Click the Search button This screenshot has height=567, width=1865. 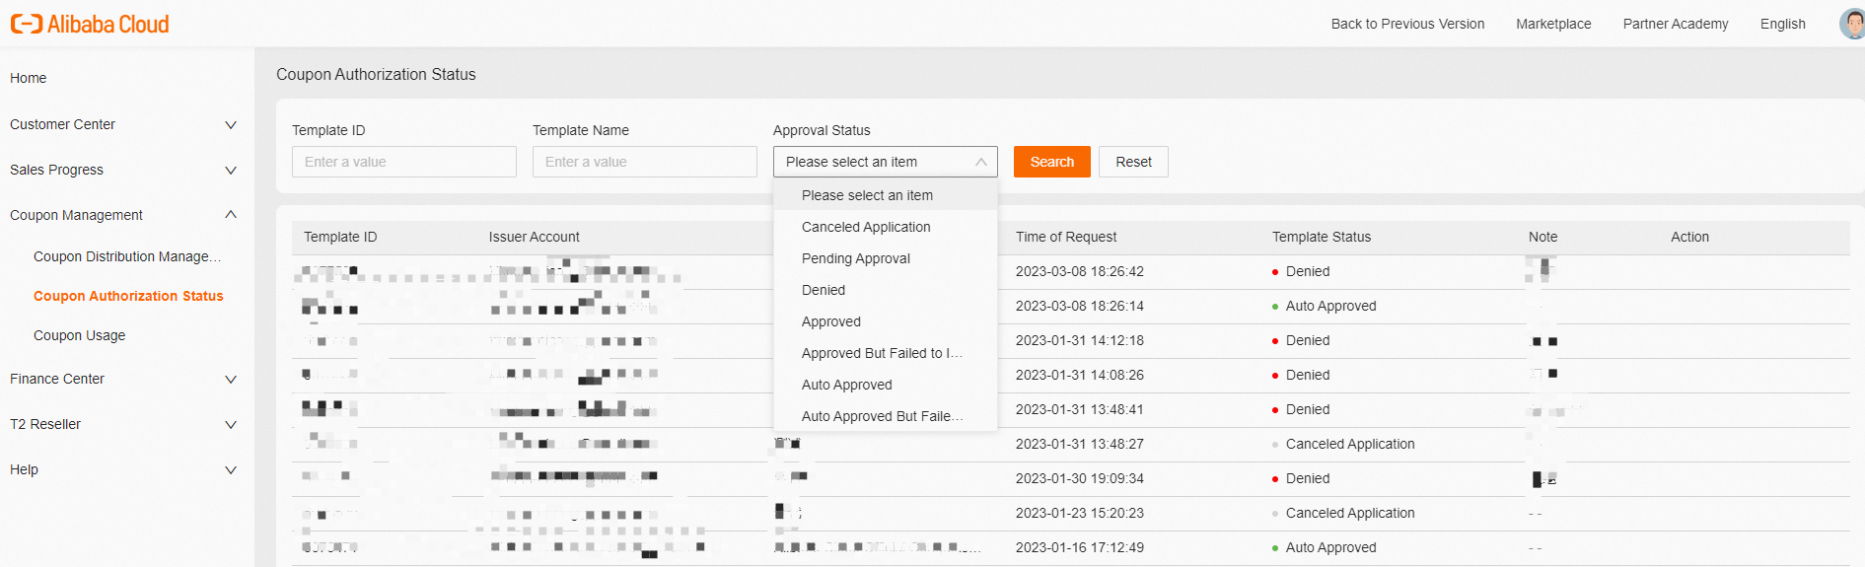[x=1052, y=162]
